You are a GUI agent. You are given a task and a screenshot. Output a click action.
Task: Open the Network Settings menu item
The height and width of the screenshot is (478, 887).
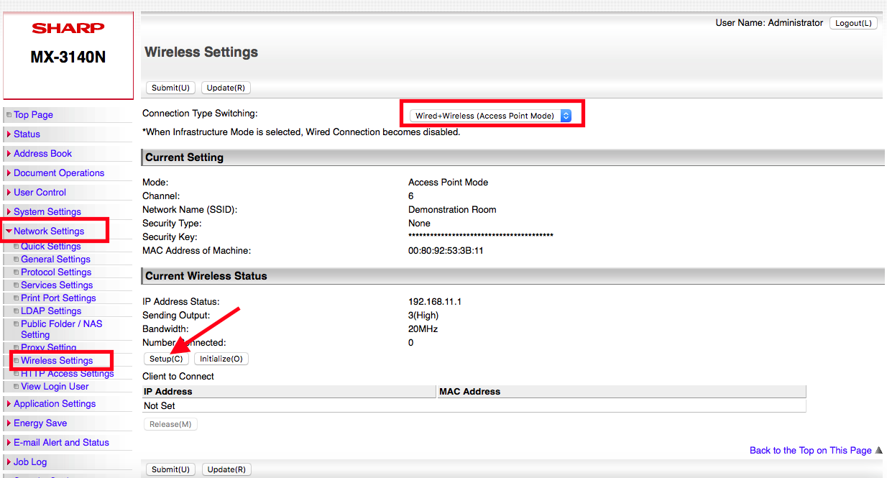pos(49,231)
